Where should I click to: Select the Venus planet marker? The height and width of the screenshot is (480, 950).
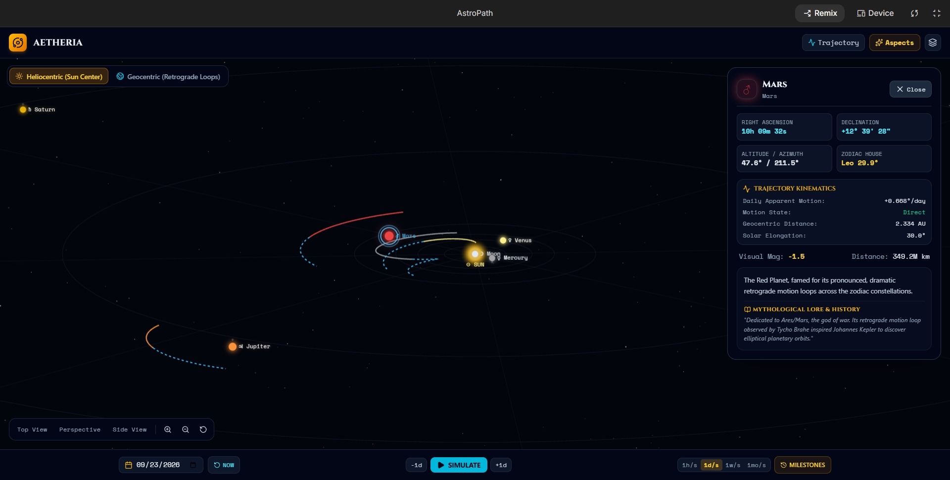(x=503, y=240)
